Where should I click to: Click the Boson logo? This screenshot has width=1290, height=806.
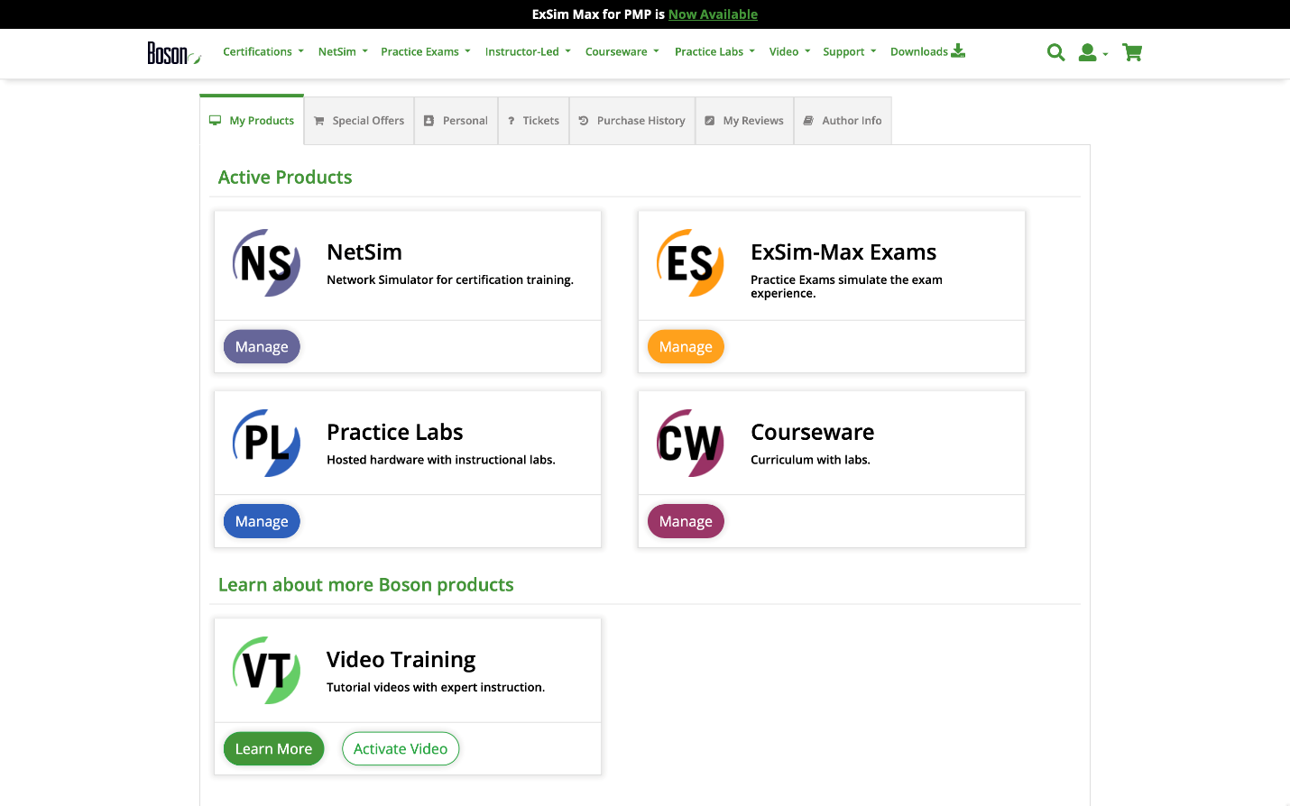click(173, 53)
